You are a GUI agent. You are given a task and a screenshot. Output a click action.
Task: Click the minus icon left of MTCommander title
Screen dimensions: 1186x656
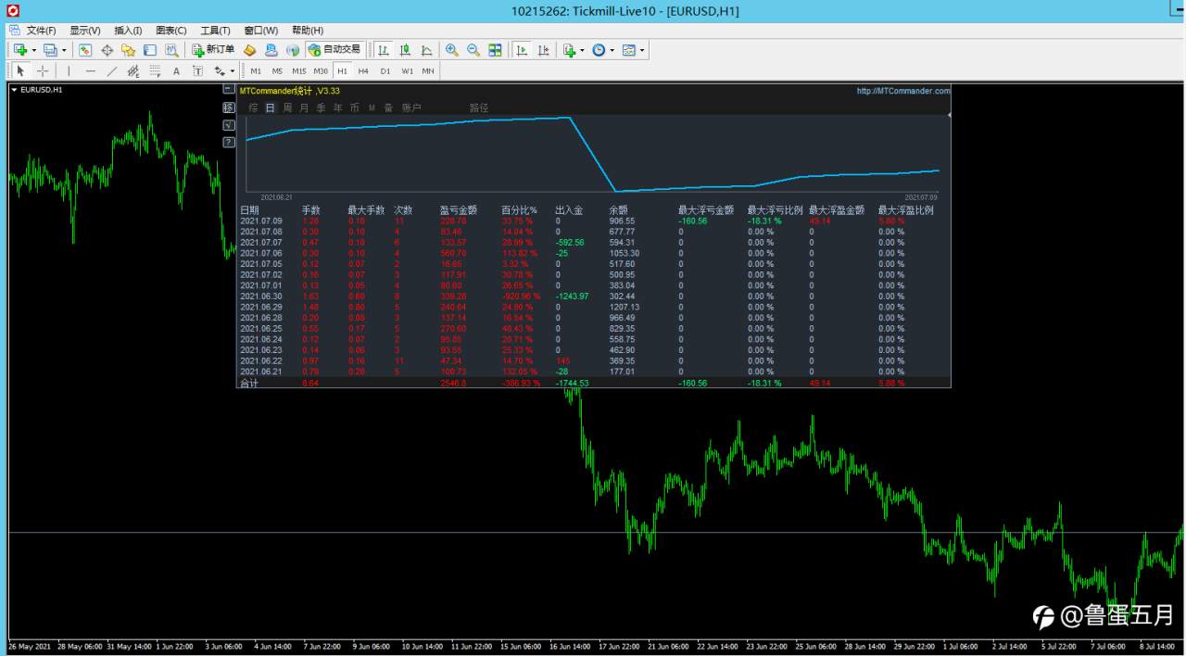pos(229,89)
